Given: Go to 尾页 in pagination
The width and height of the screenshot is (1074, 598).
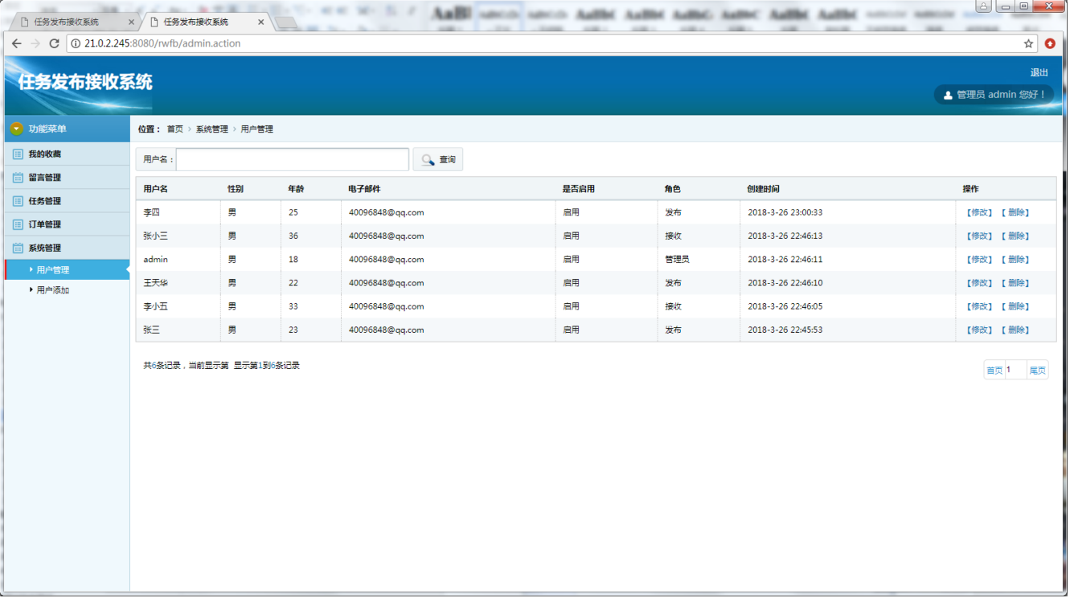Looking at the screenshot, I should [x=1038, y=371].
